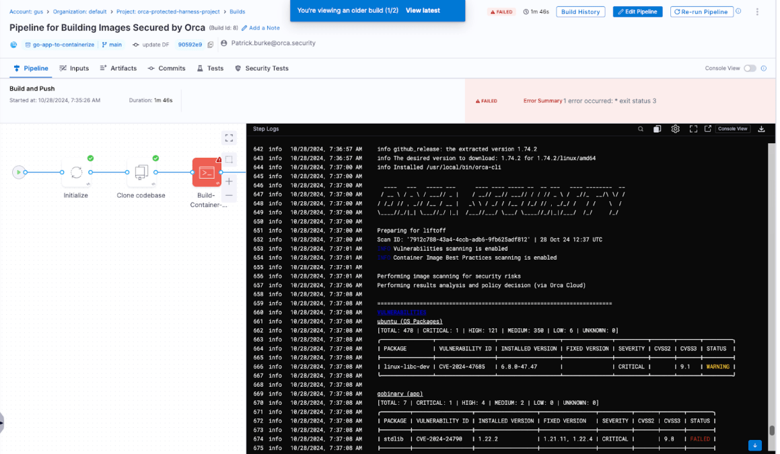Click Re-run Pipeline button
This screenshot has height=454, width=780.
(701, 11)
